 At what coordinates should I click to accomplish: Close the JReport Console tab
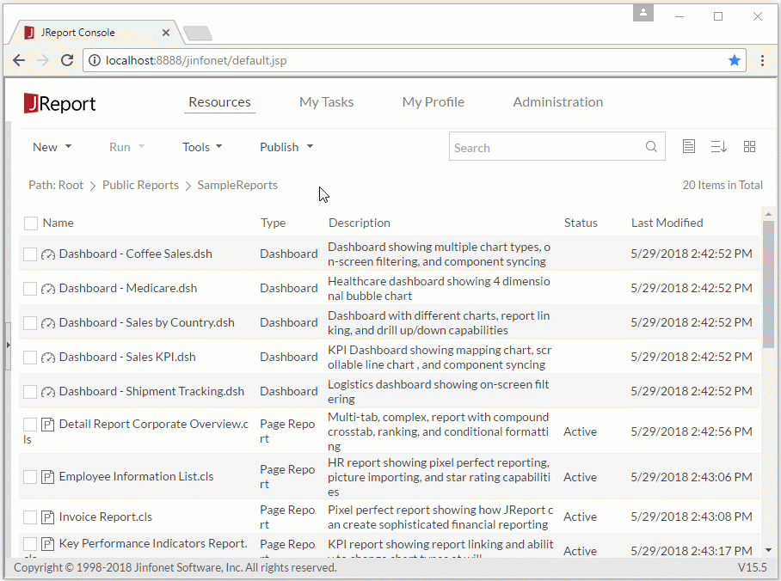(x=166, y=33)
